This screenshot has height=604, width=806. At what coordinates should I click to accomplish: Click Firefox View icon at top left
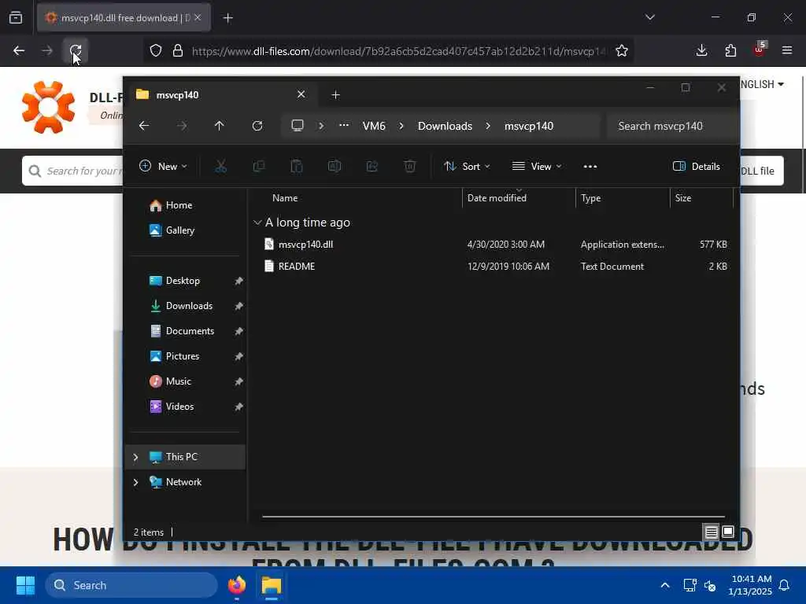(x=16, y=18)
